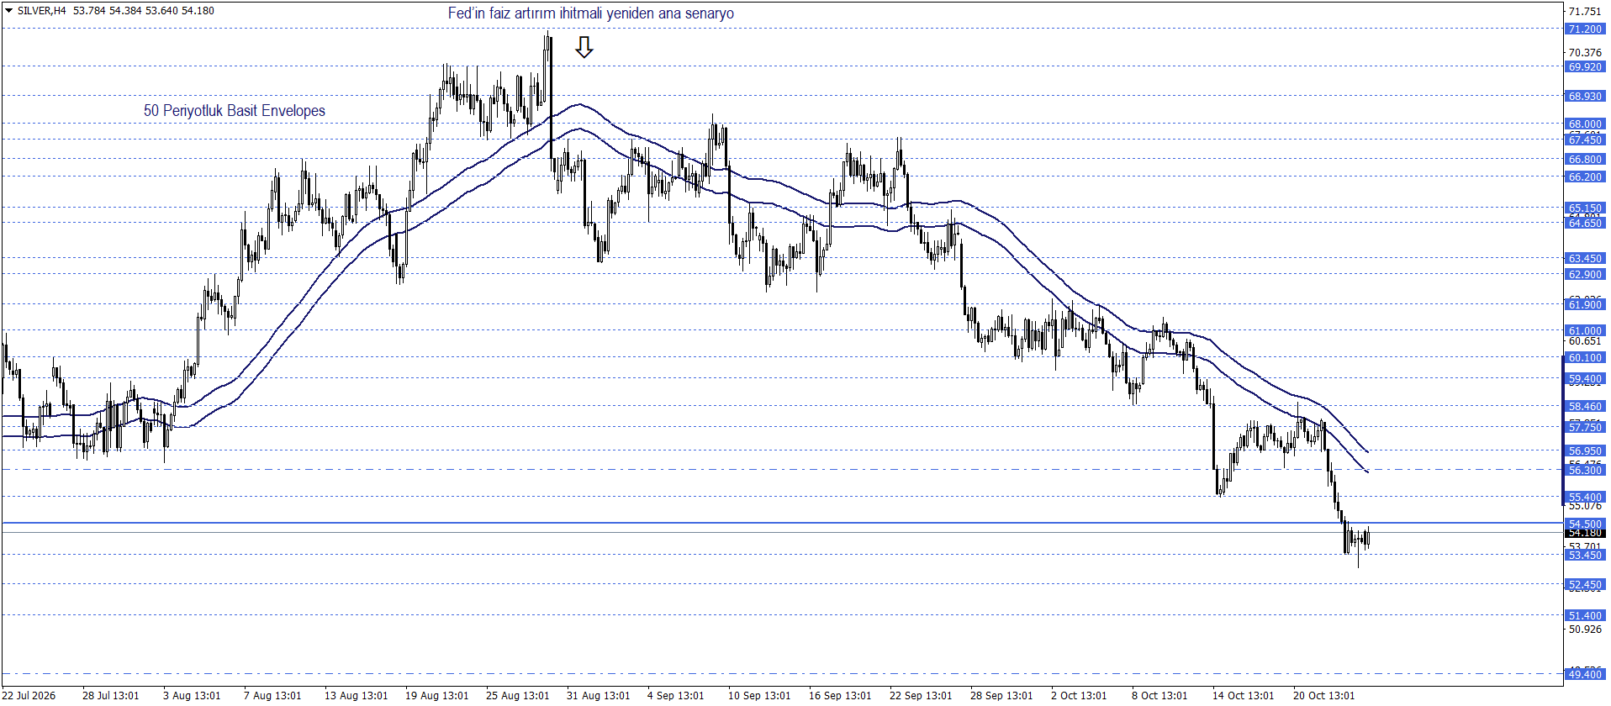1611x706 pixels.
Task: Click the 31 Aug 13:01 time label
Action: pyautogui.click(x=599, y=695)
